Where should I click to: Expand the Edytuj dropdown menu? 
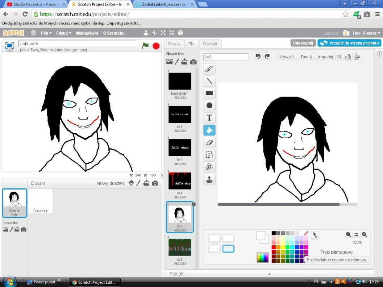point(64,33)
